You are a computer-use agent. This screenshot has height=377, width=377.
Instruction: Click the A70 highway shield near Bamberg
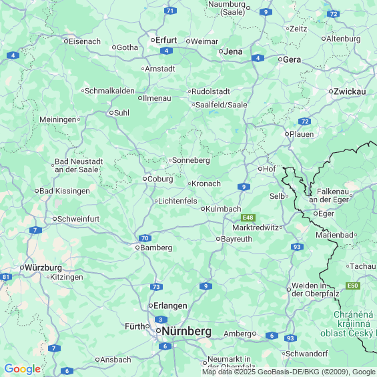(145, 238)
